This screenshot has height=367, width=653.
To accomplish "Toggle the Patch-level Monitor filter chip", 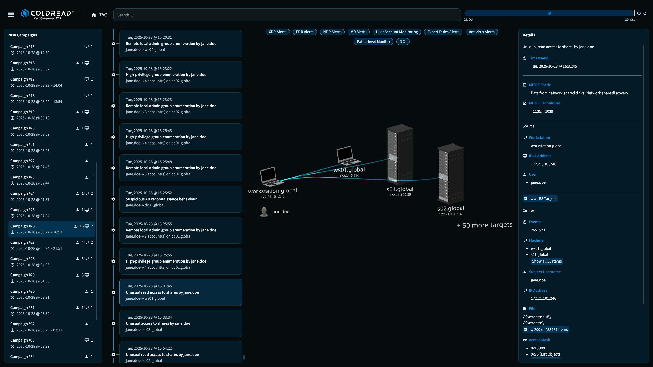I will click(373, 42).
